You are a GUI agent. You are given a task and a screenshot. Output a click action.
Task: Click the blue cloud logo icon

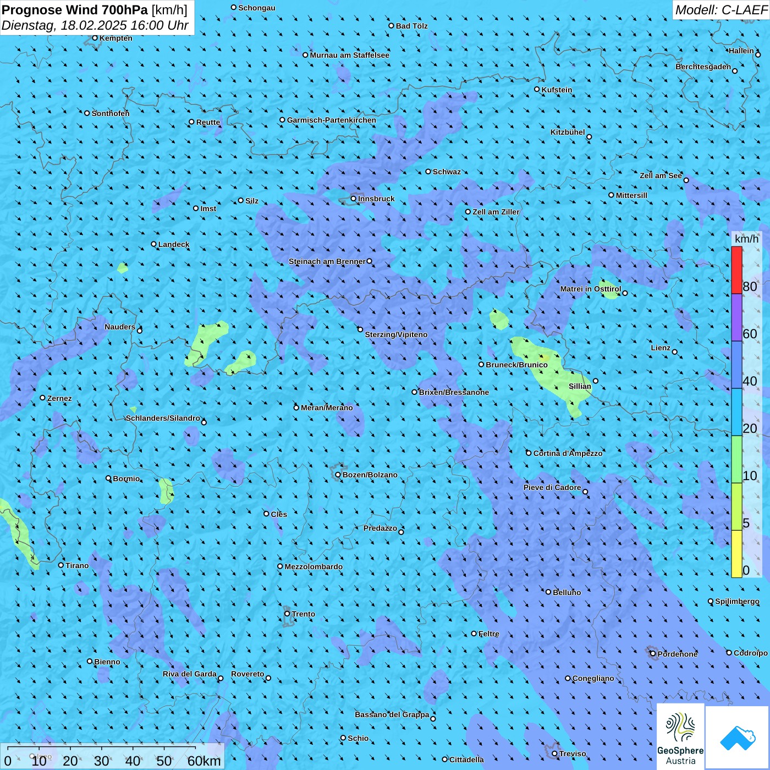738,738
